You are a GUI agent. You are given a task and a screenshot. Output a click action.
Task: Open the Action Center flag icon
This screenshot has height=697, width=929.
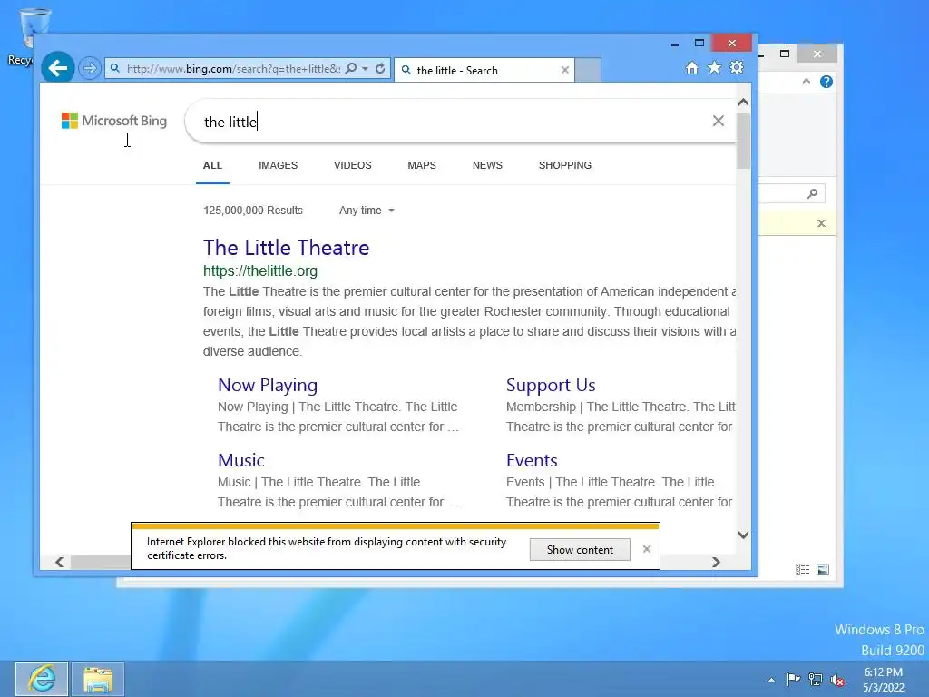[793, 679]
